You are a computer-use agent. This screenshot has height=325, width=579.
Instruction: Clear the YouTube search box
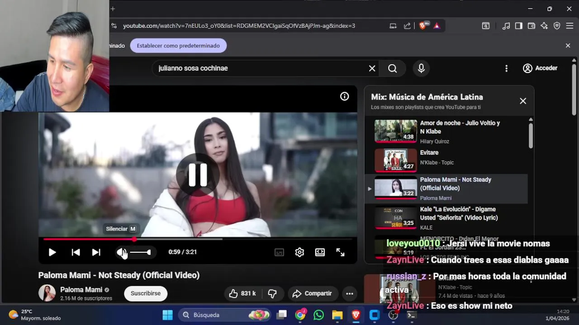(x=372, y=68)
